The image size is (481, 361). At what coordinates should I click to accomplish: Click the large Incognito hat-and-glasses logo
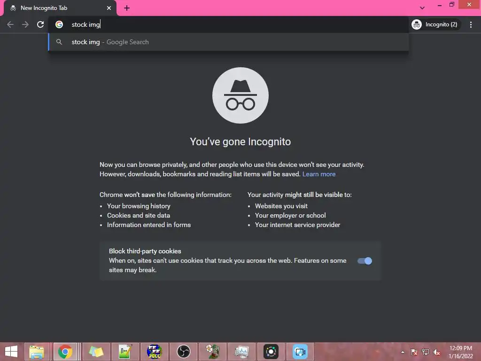point(240,95)
